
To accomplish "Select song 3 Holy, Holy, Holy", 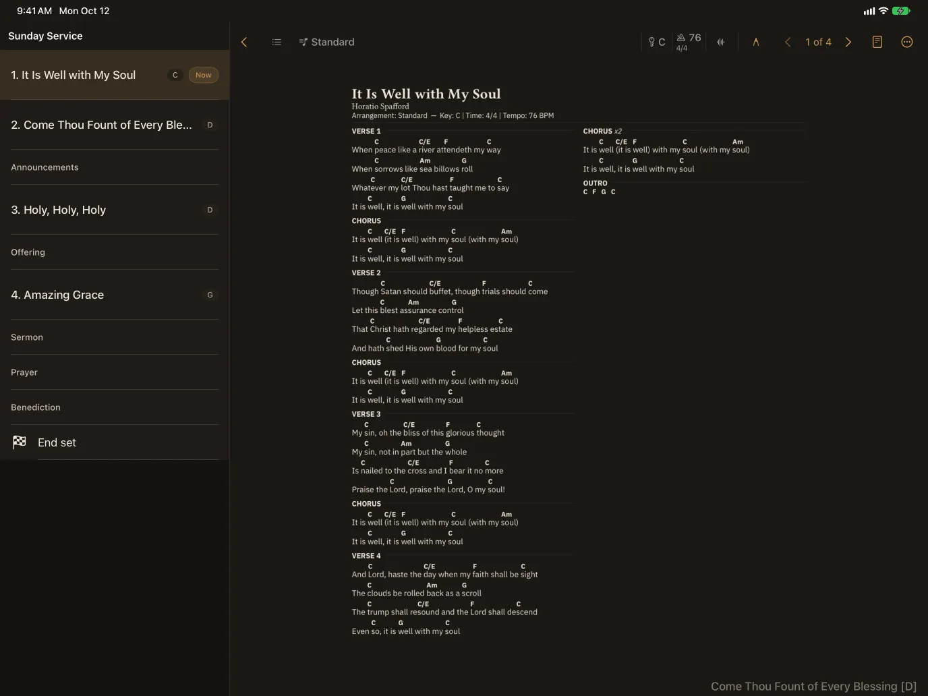I will [x=115, y=210].
